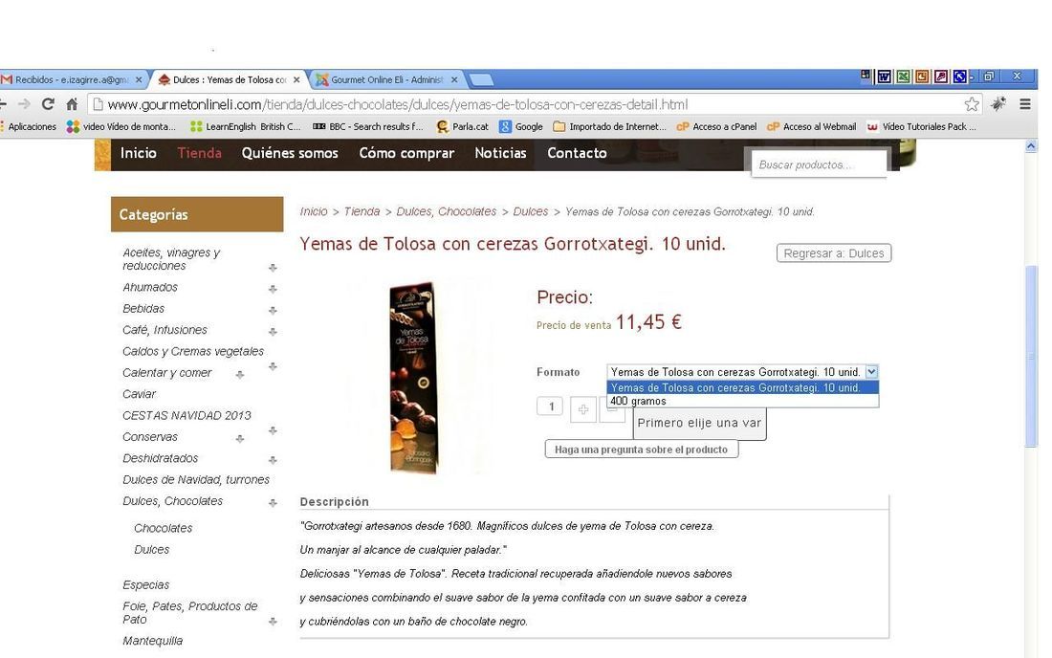
Task: Click the page vertical scrollbar thumb
Action: [1031, 356]
